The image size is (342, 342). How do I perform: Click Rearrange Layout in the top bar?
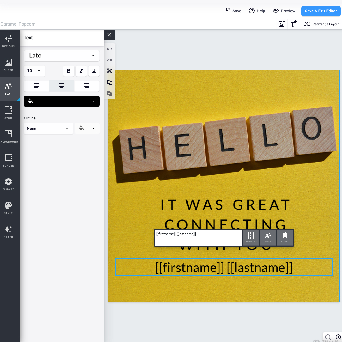coord(322,24)
